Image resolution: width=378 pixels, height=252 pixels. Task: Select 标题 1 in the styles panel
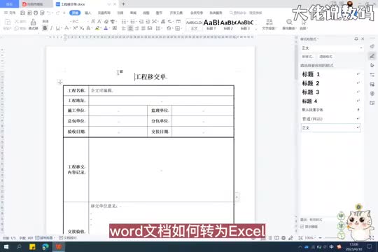330,74
